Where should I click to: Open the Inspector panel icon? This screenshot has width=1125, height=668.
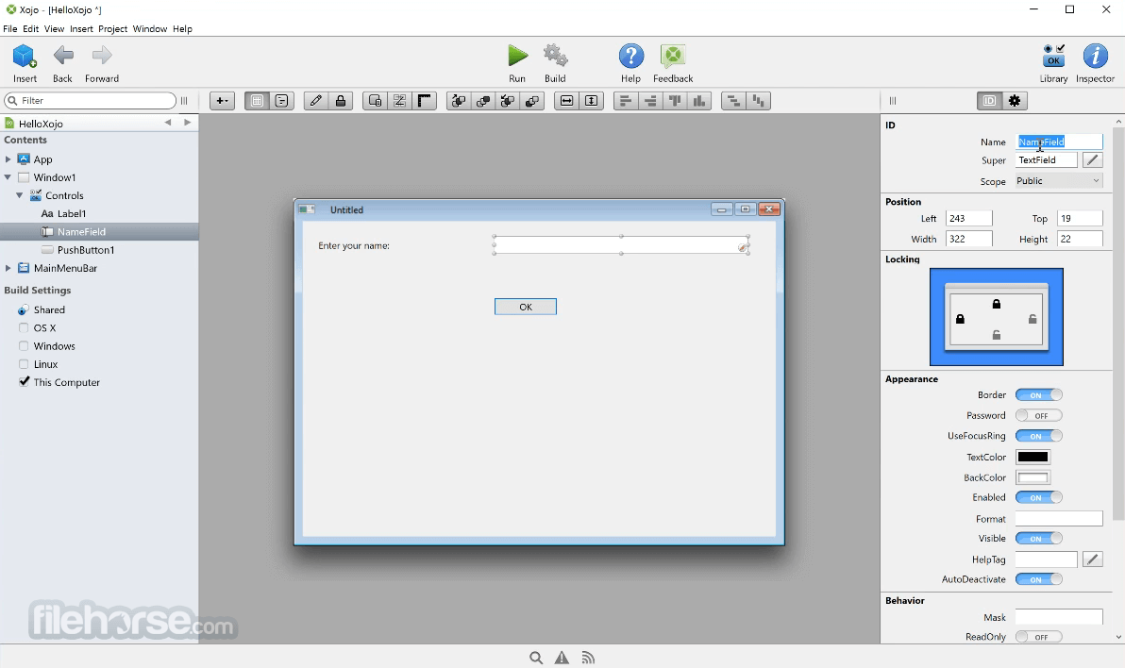click(1095, 56)
